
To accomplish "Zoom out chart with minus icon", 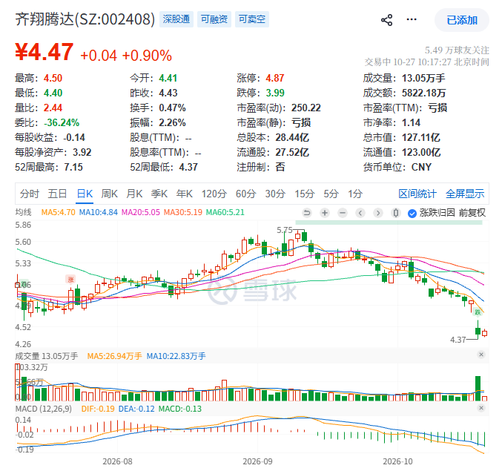I will 343,213.
